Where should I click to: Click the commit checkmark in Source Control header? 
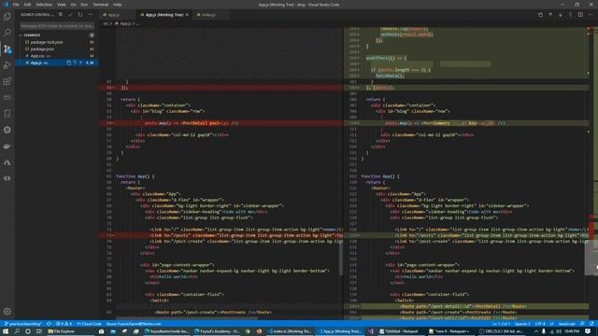70,15
